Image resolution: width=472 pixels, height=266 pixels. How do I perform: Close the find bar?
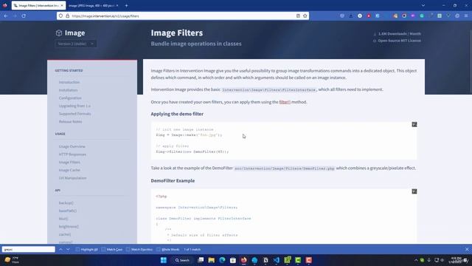point(467,250)
